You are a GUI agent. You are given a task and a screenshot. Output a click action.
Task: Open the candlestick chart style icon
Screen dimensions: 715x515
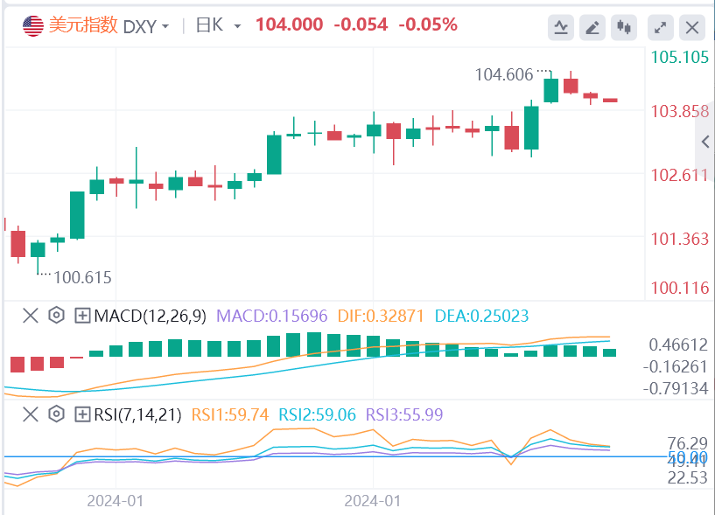click(x=624, y=28)
